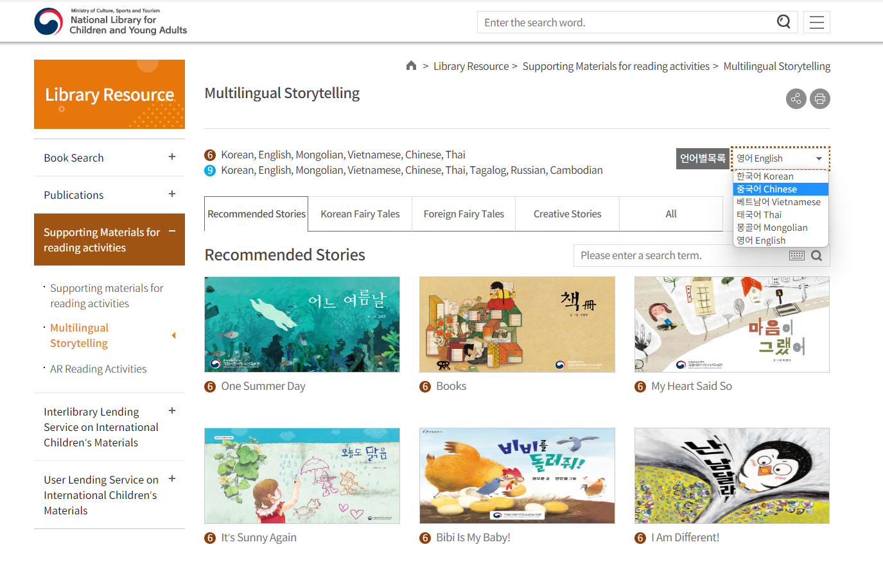This screenshot has width=883, height=565.
Task: Click One Summer Day title text
Action: pos(263,386)
